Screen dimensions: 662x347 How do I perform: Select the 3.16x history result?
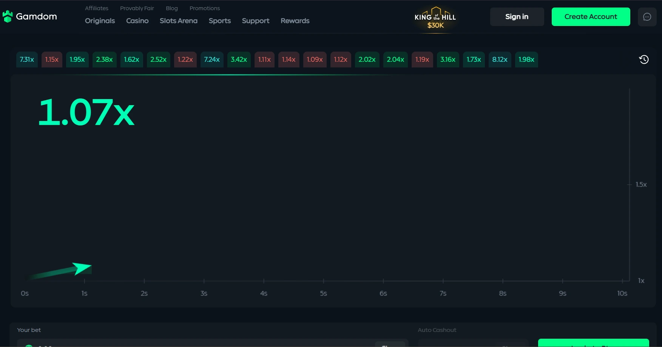click(x=448, y=60)
